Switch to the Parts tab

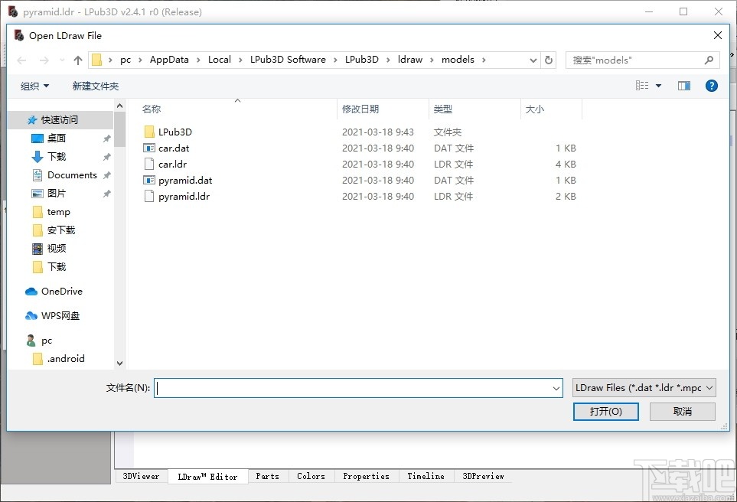(x=267, y=475)
